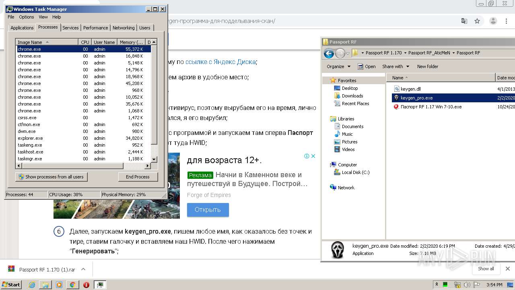Close the Chrome downloads bar
The image size is (515, 290).
pyautogui.click(x=508, y=269)
